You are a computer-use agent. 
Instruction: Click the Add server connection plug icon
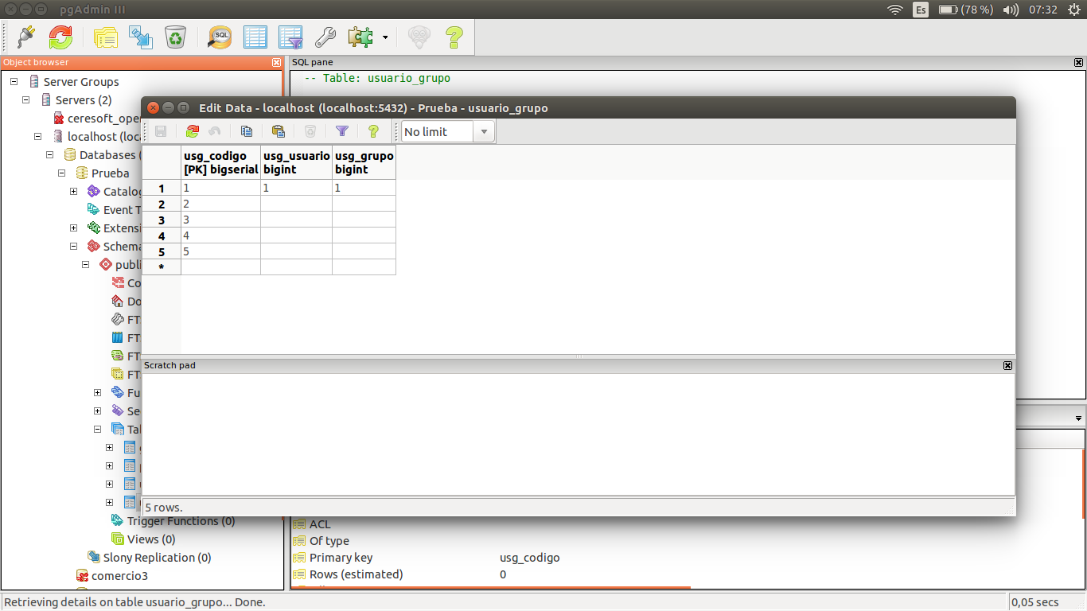point(25,37)
